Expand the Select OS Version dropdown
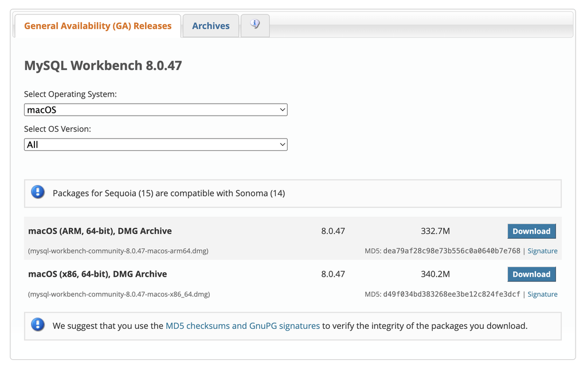The height and width of the screenshot is (369, 587). 156,144
